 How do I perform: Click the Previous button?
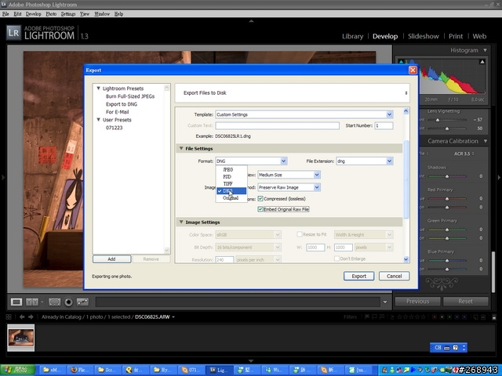pos(417,301)
